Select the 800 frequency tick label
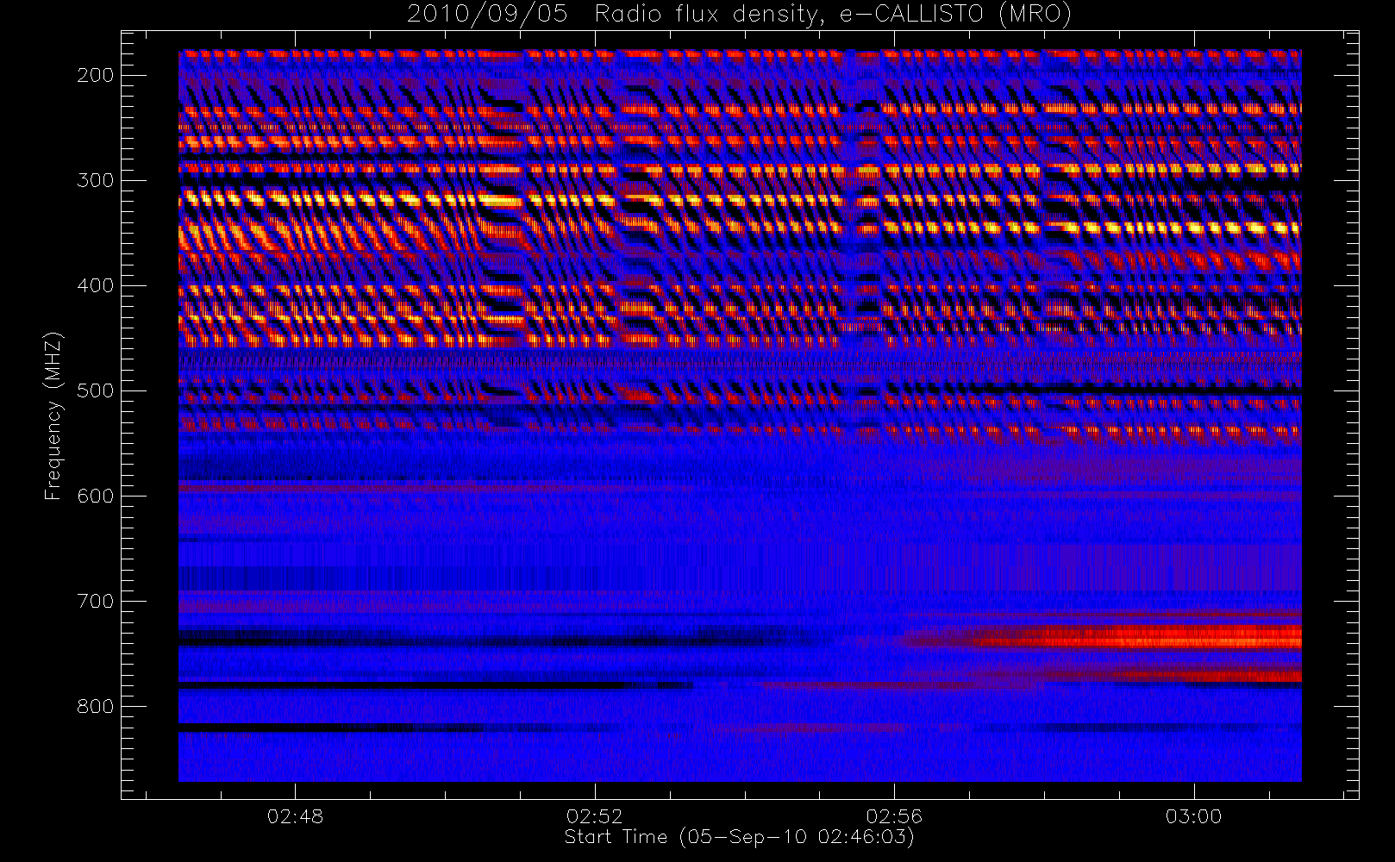The image size is (1395, 862). click(x=95, y=706)
